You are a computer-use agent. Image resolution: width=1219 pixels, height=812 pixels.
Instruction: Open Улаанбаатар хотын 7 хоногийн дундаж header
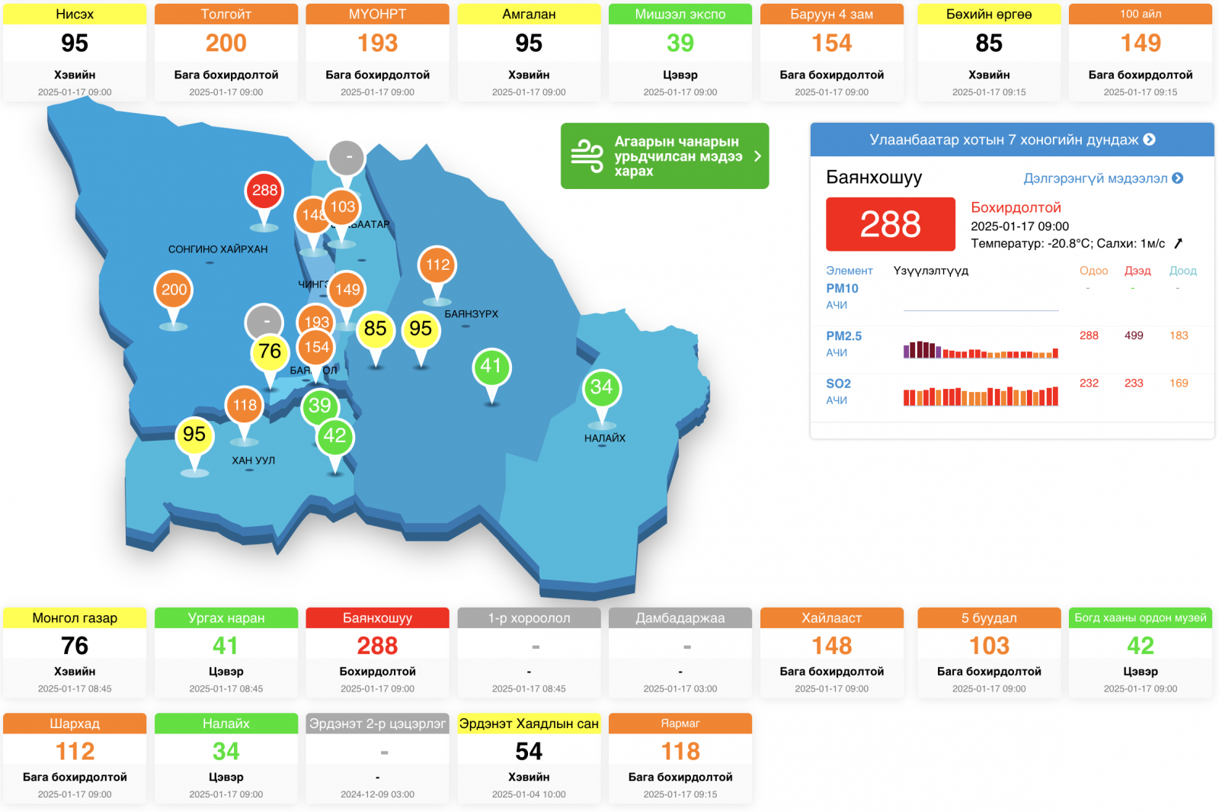pyautogui.click(x=1012, y=140)
